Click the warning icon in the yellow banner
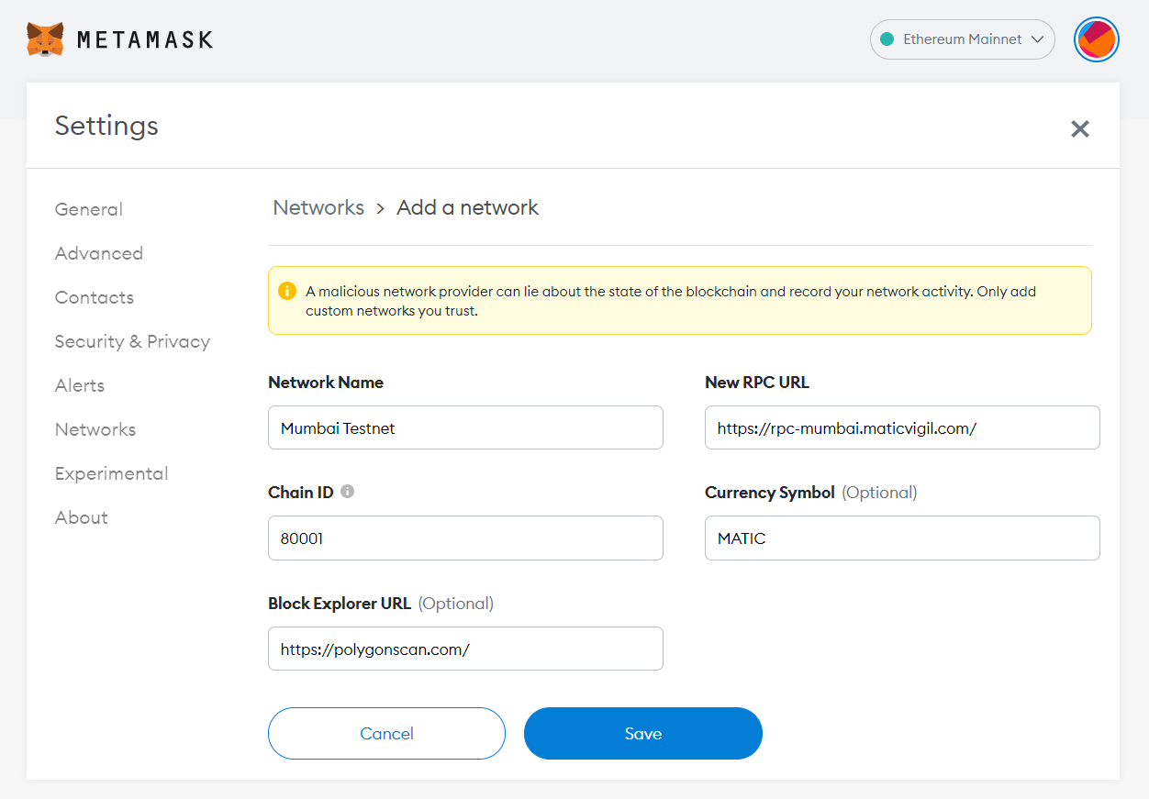The height and width of the screenshot is (799, 1149). 287,291
